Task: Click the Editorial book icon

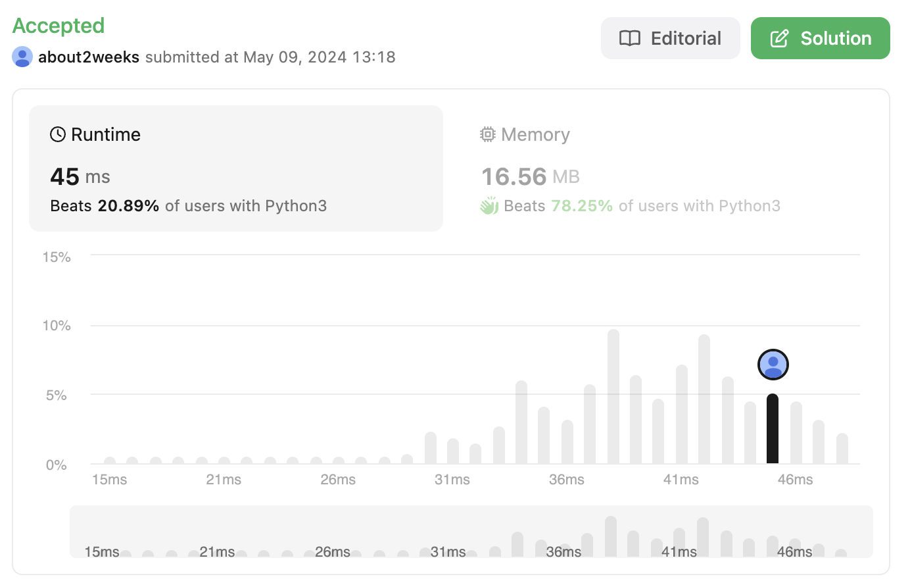Action: point(629,38)
